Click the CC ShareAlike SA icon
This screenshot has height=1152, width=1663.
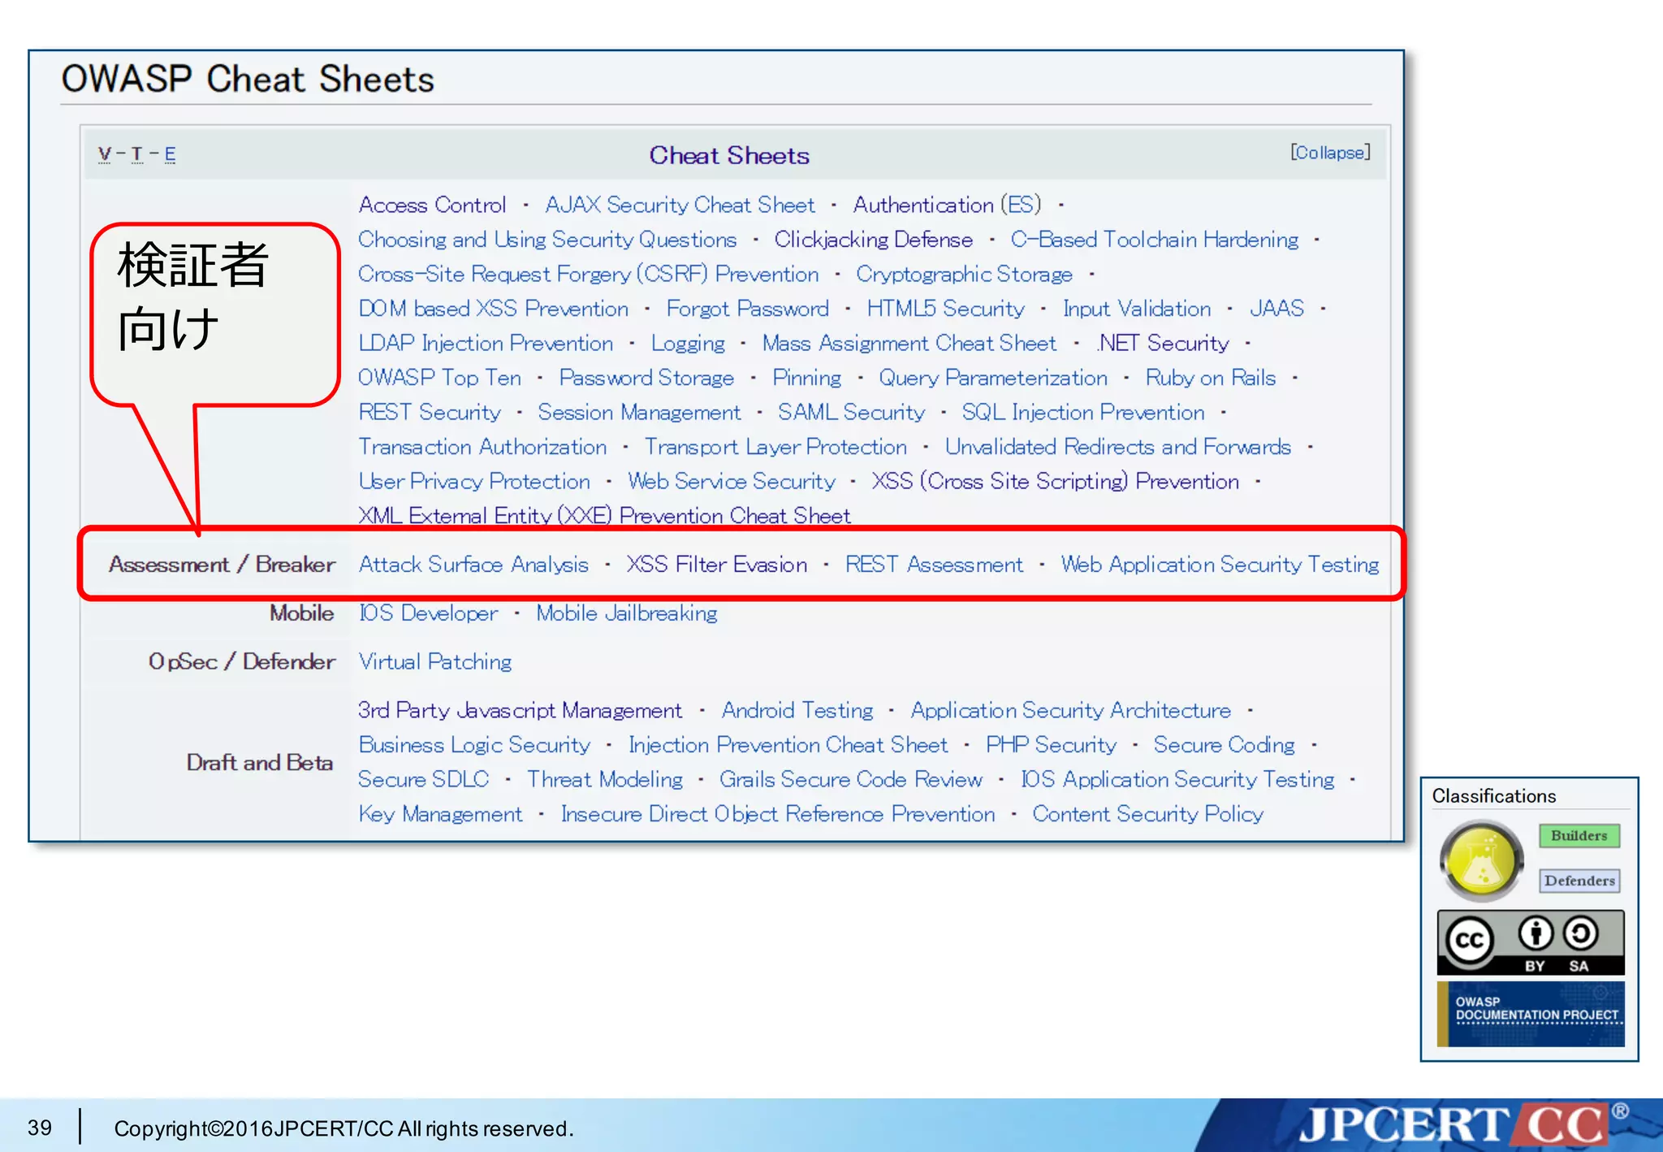point(1580,934)
